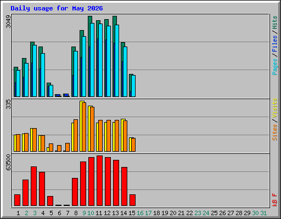Select day 4 on the x-axis
Image resolution: width=281 pixels, height=219 pixels.
click(x=43, y=213)
